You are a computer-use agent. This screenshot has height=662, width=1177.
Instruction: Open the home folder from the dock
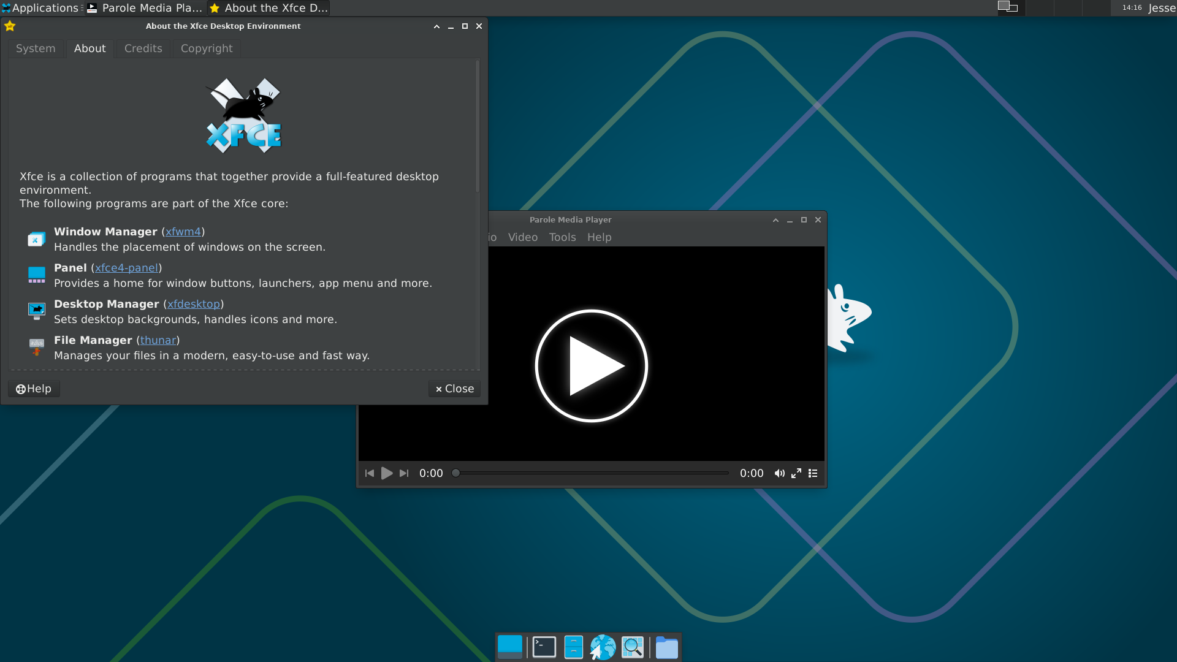click(x=667, y=647)
